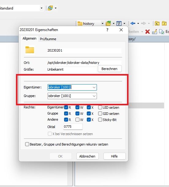Screen dimensions: 169x187
Task: Switch to the Allgemein tab
Action: [x=29, y=38]
